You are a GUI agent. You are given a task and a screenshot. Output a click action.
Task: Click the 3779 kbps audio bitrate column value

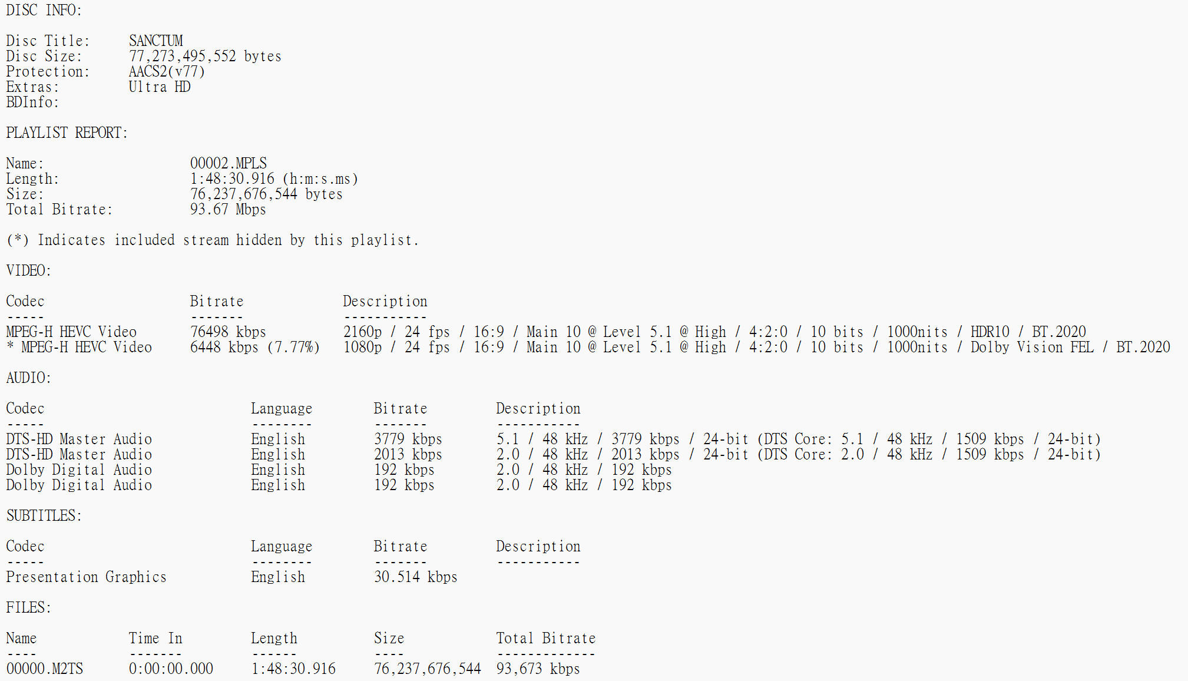tap(408, 439)
